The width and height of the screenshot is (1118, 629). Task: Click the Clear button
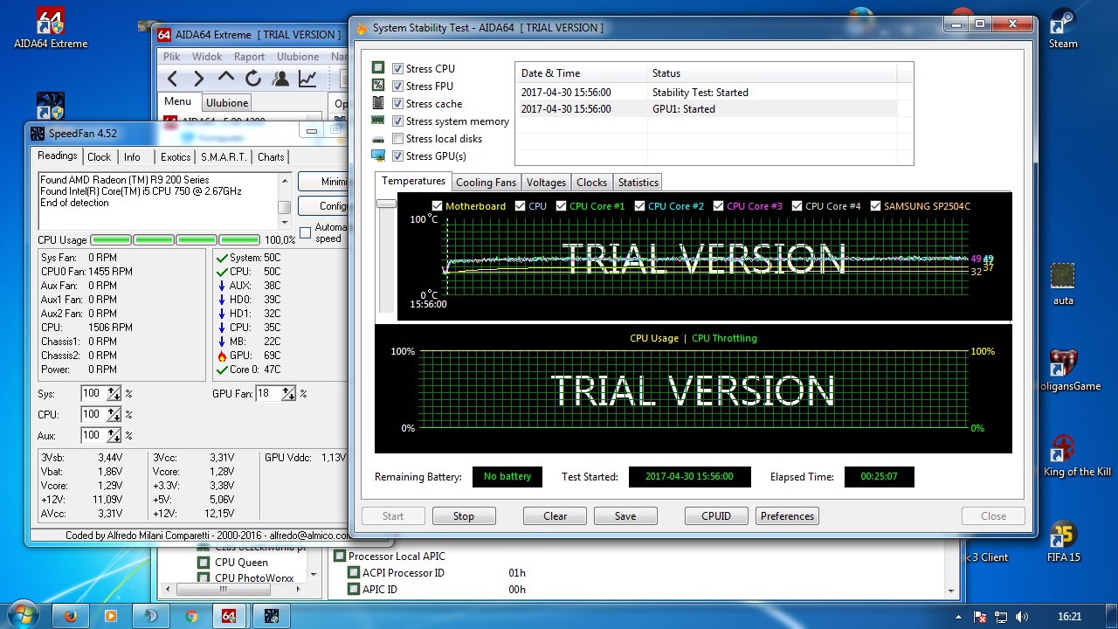point(556,516)
